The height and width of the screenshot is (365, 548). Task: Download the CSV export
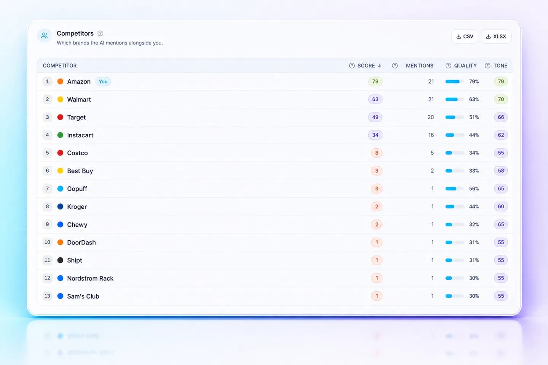tap(465, 36)
